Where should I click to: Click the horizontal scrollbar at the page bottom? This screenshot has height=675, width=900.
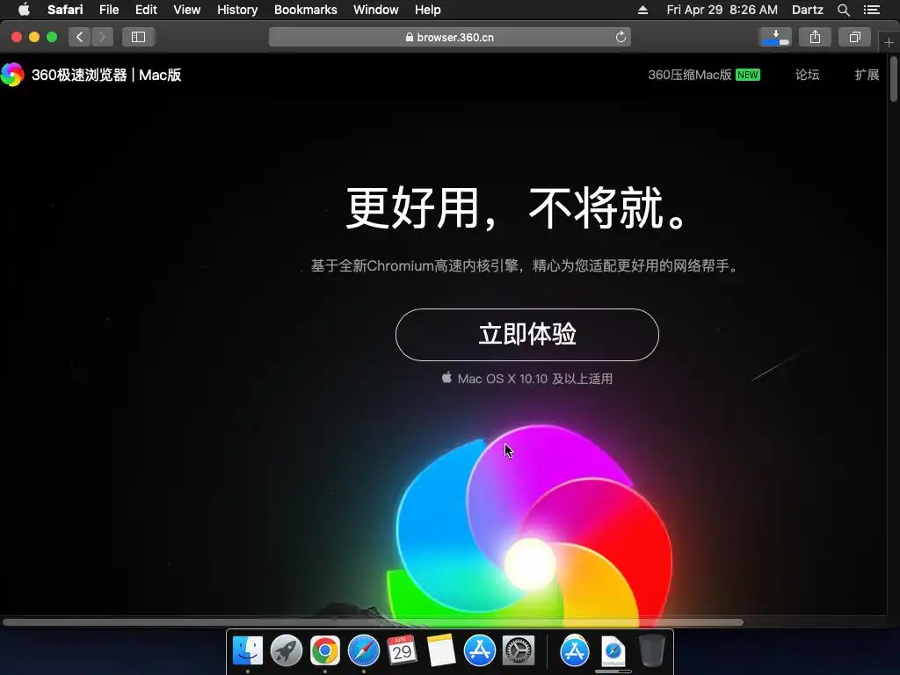[373, 622]
